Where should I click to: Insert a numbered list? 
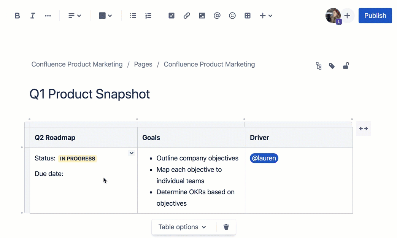coord(148,16)
